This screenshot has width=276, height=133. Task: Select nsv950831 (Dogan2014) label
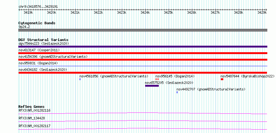click(38, 63)
